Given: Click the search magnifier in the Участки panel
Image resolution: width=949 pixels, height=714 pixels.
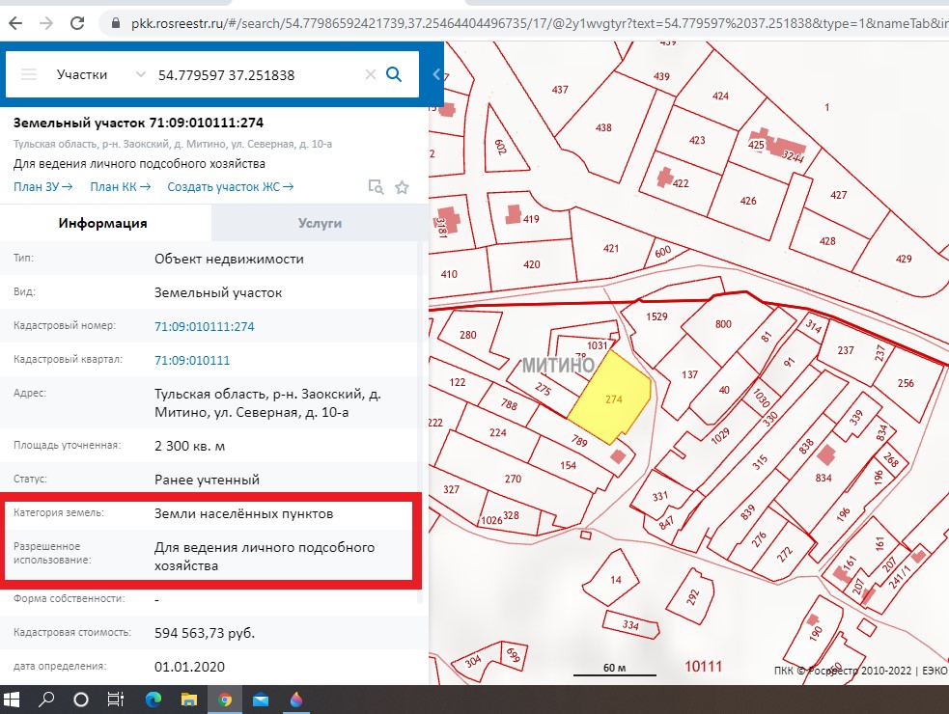Looking at the screenshot, I should click(x=393, y=74).
